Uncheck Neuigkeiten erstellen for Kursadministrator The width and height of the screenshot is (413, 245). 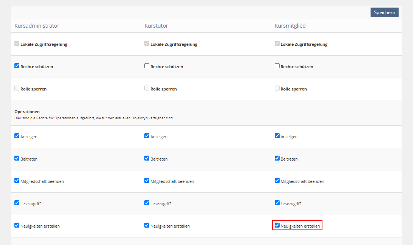pos(17,225)
